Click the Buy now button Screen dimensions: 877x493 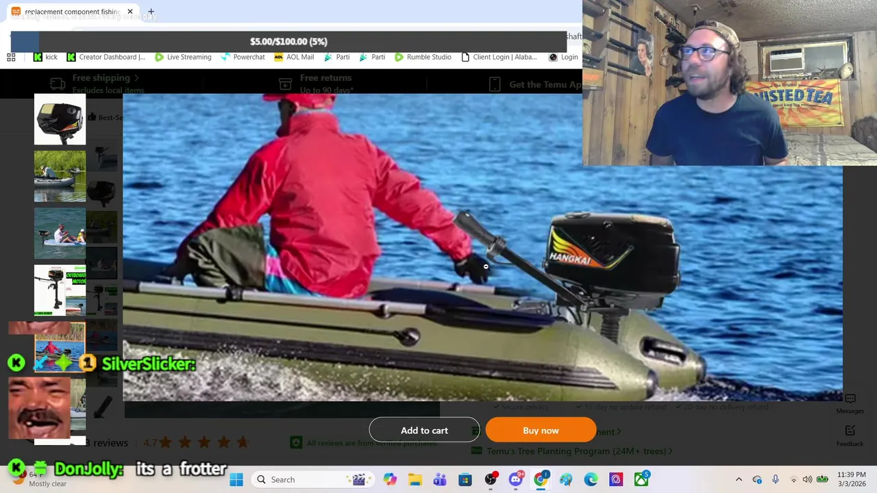click(541, 430)
